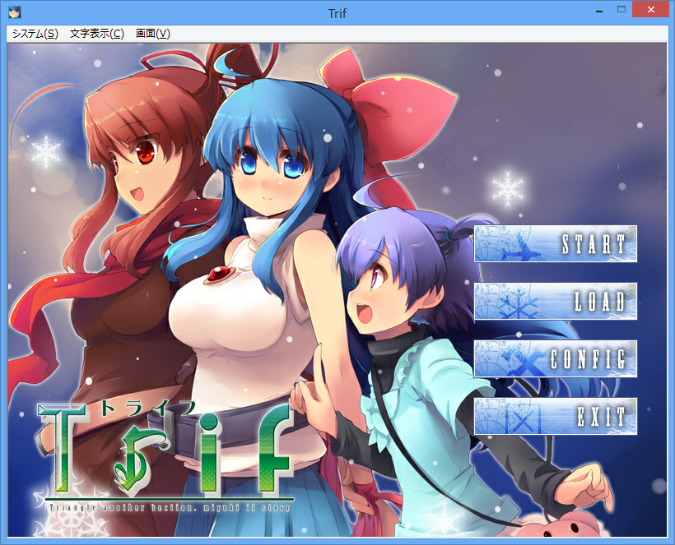Minimize the Trif window
675x545 pixels.
point(598,11)
